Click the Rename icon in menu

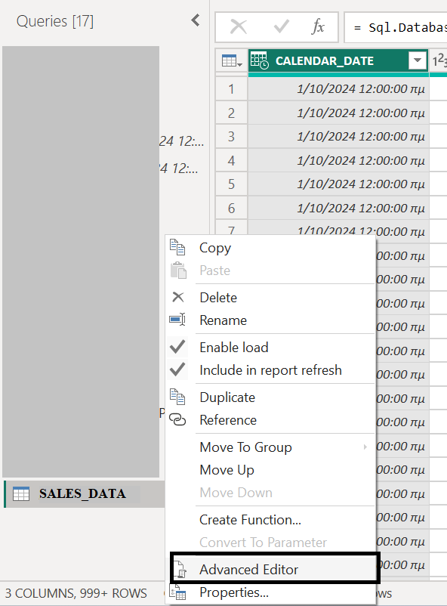(177, 320)
